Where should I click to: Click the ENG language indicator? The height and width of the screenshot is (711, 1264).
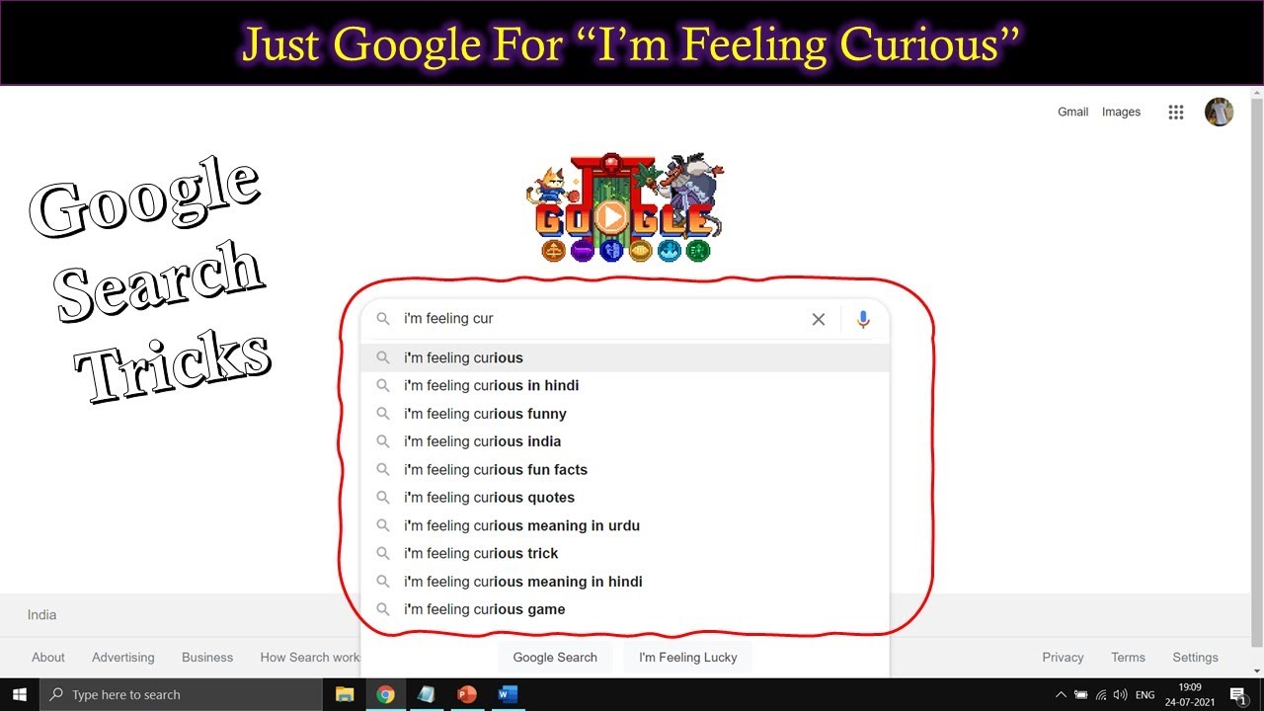1145,695
